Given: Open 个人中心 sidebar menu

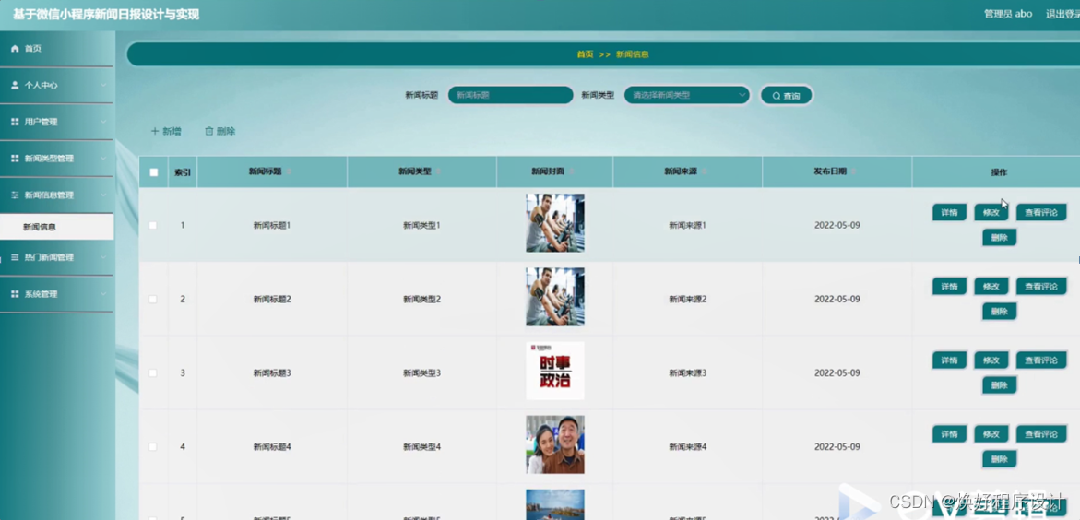Looking at the screenshot, I should click(56, 85).
